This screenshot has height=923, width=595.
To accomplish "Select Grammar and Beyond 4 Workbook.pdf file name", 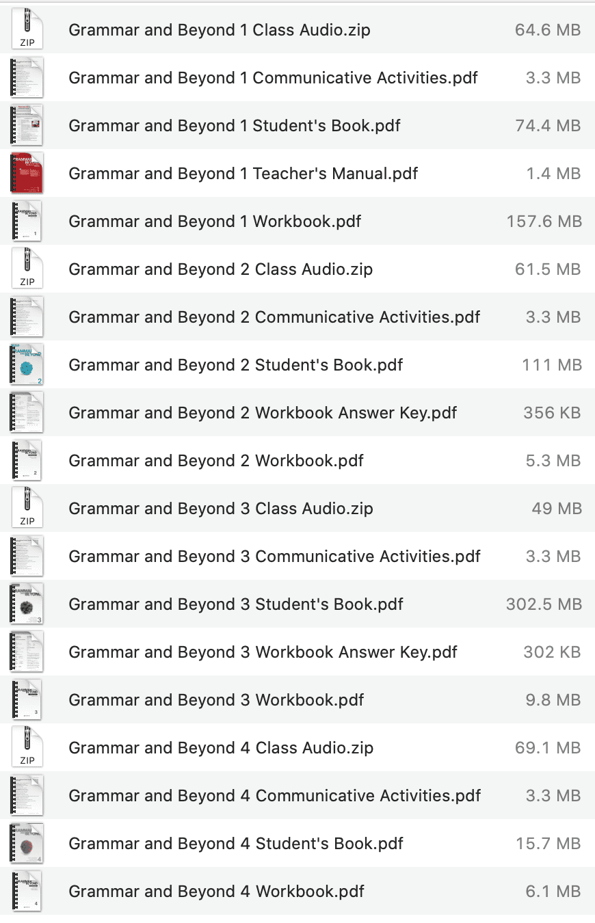I will [x=216, y=892].
